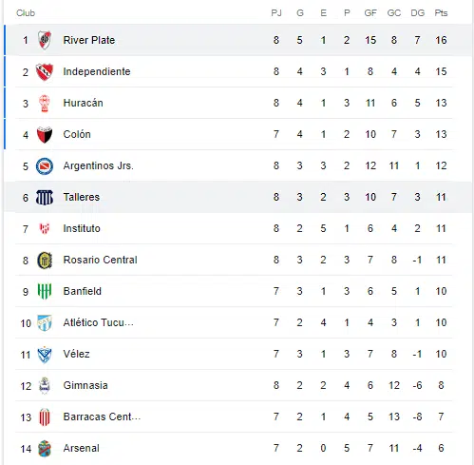Click the Argentinos Jrs. round crest
The image size is (474, 465).
[x=45, y=165]
